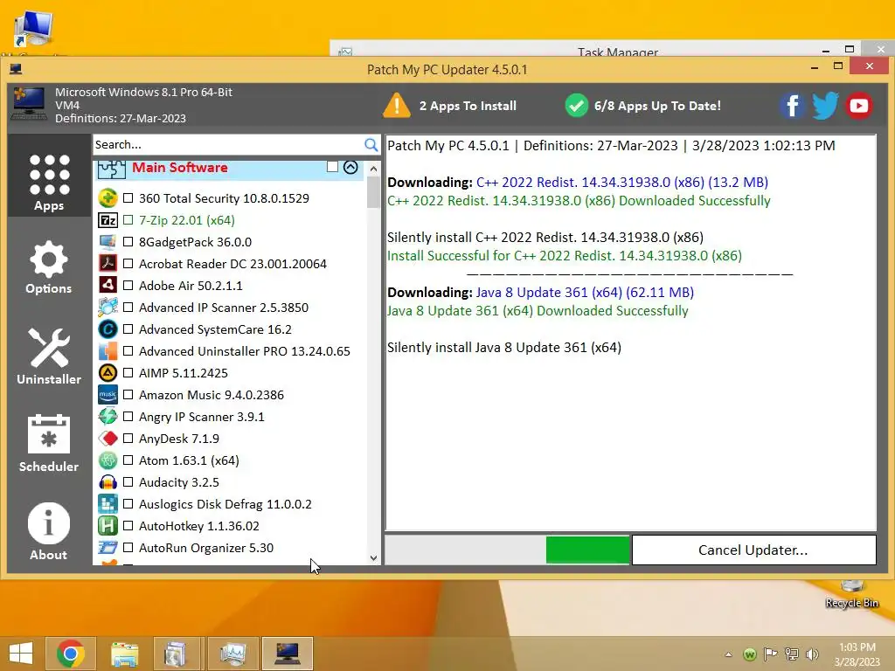Click 6/8 Apps Up To Date label

click(657, 106)
